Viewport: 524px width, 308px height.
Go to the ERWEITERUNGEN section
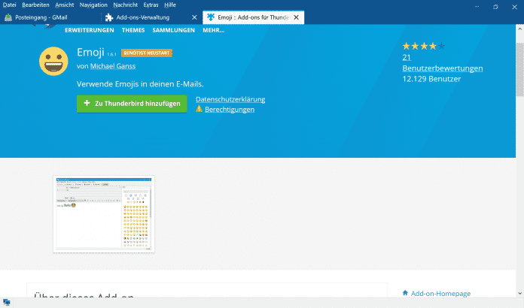(x=89, y=30)
